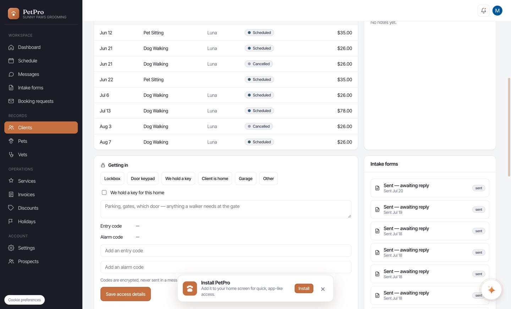Viewport: 511px width, 309px height.
Task: Click the Holidays flag icon
Action: tap(11, 221)
